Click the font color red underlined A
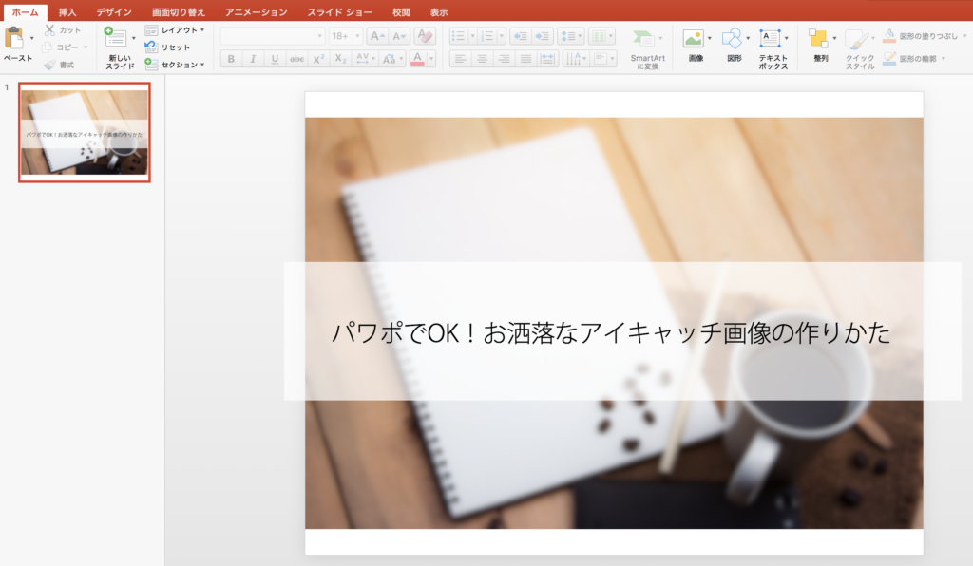The image size is (973, 566). tap(416, 59)
